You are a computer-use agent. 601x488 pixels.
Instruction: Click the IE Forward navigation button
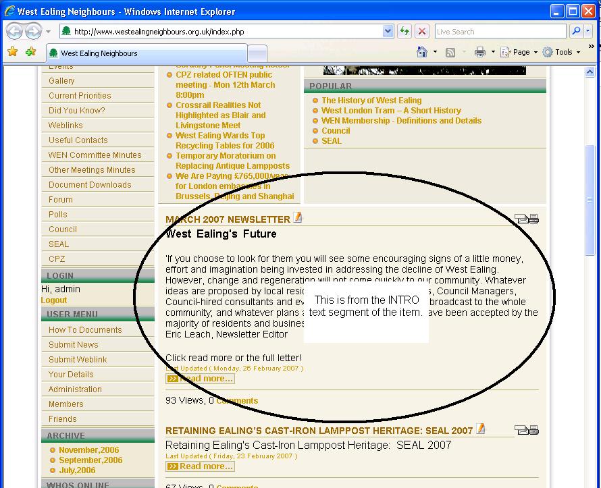tap(33, 32)
